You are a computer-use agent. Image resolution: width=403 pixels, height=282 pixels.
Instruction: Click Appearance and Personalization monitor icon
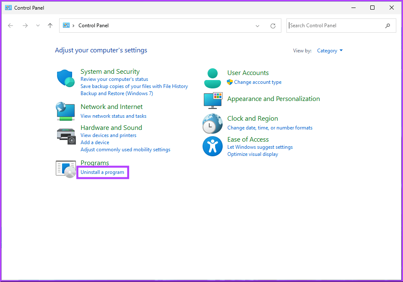point(213,101)
